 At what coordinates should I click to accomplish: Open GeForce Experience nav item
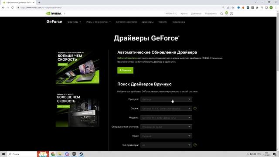126,22
